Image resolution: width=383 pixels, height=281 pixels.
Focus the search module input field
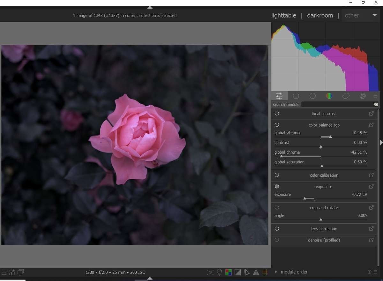337,104
